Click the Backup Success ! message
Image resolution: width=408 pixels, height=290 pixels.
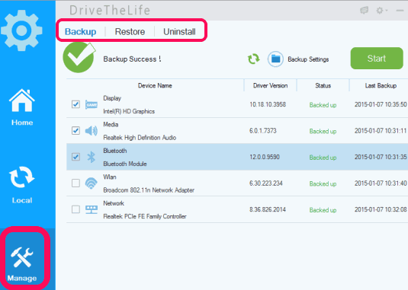[x=132, y=59]
